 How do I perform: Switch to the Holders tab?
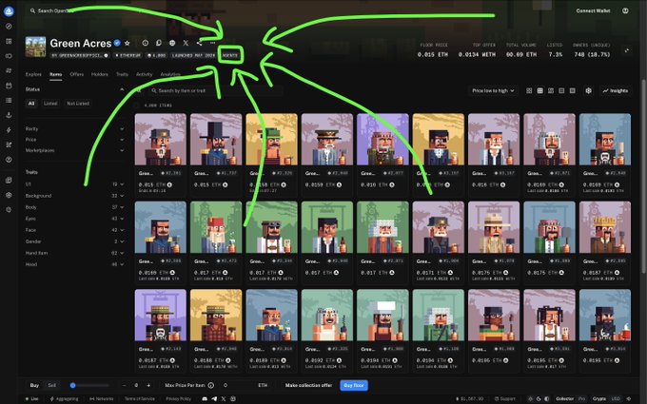(100, 74)
